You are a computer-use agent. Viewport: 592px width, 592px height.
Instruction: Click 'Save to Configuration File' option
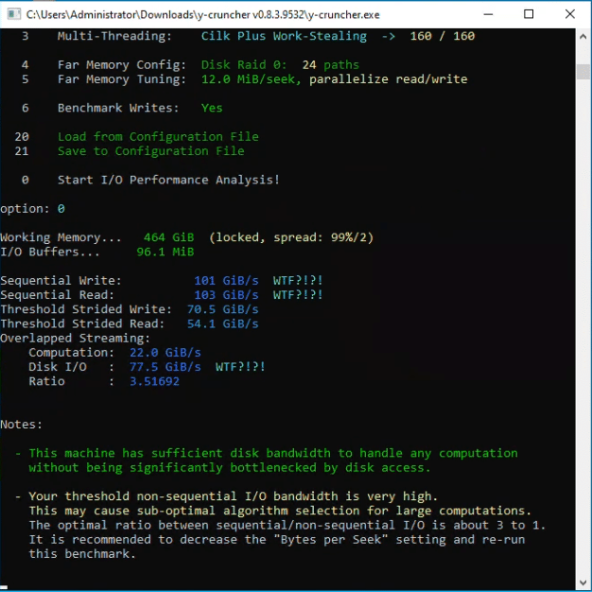coord(151,151)
